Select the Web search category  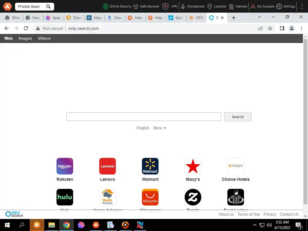(8, 38)
